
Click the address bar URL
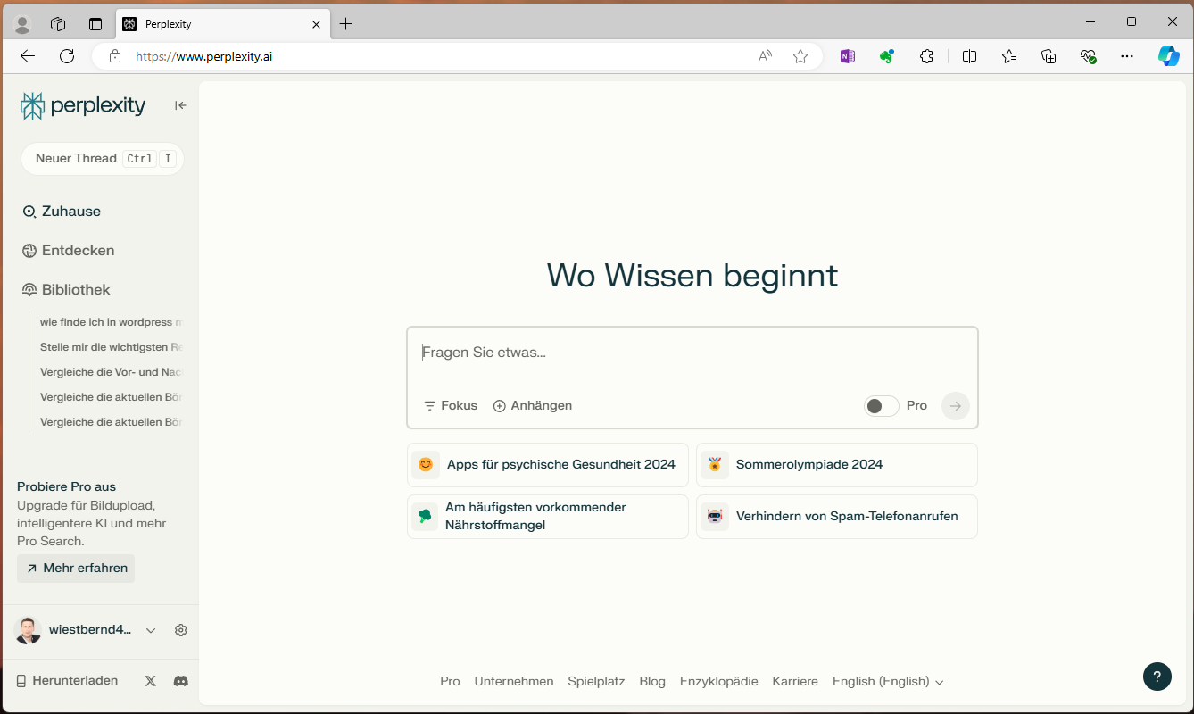click(x=203, y=56)
